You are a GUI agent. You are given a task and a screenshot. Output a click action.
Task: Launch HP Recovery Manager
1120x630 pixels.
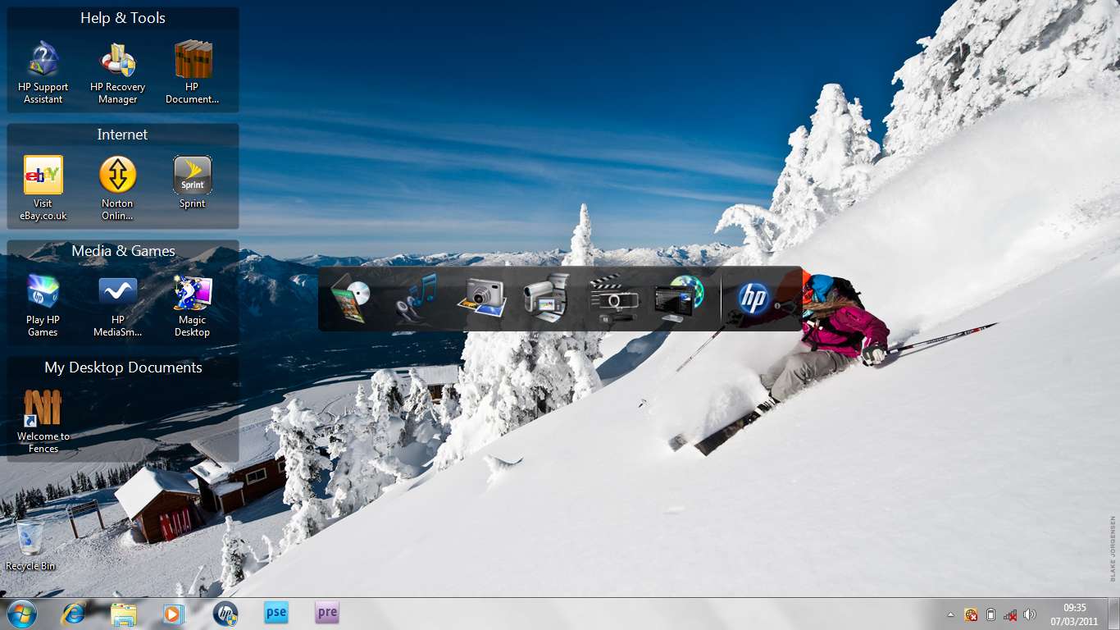[x=118, y=60]
